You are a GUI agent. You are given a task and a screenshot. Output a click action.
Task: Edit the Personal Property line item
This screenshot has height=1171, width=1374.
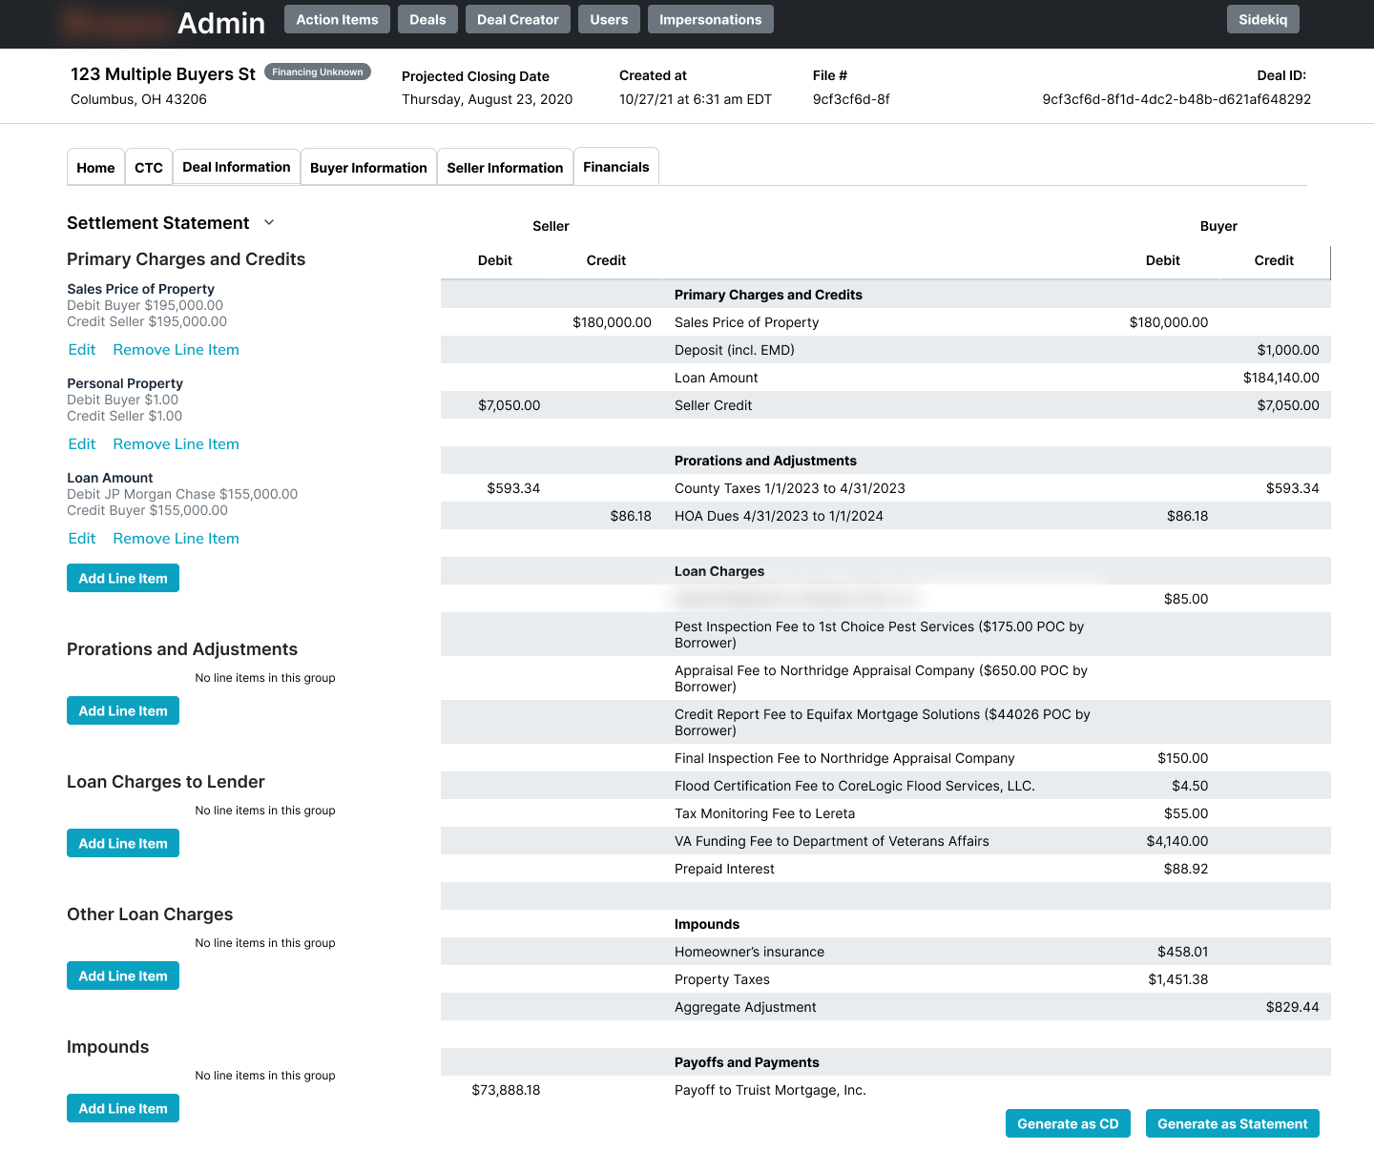pyautogui.click(x=82, y=444)
